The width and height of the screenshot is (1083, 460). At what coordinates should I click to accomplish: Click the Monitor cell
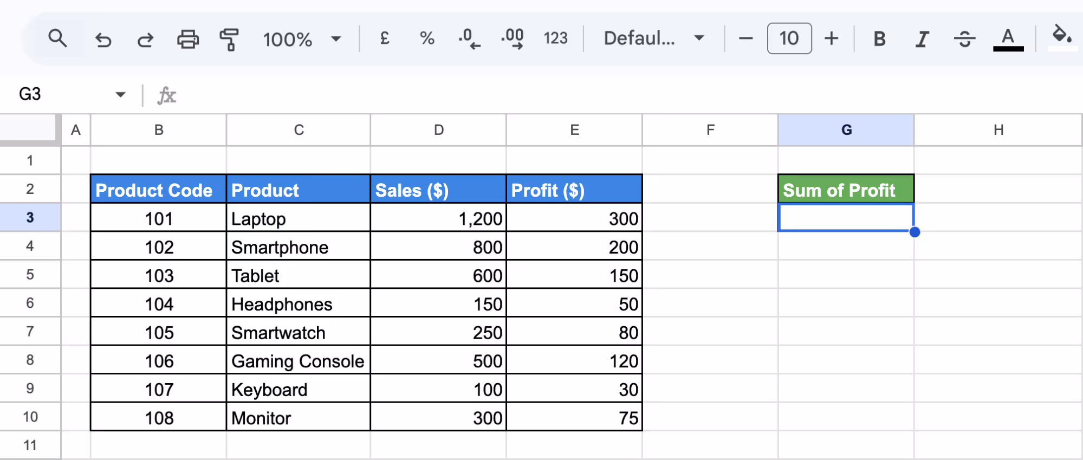click(299, 417)
